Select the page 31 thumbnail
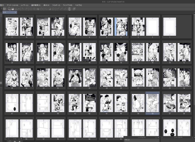Viewport: 195px width, 142px height. point(75,77)
